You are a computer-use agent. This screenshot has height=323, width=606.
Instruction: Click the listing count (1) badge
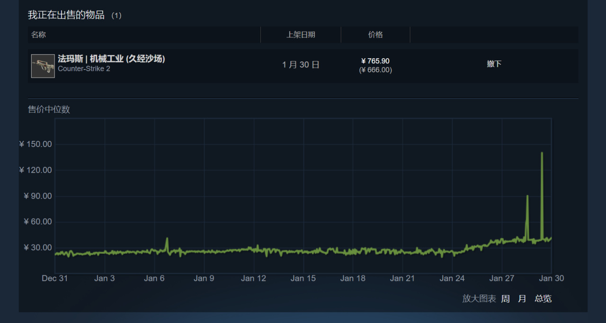point(116,16)
